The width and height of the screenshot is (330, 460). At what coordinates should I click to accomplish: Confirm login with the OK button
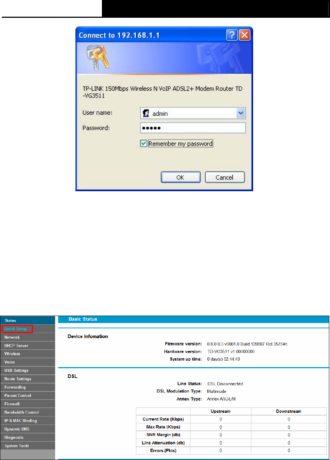[181, 177]
